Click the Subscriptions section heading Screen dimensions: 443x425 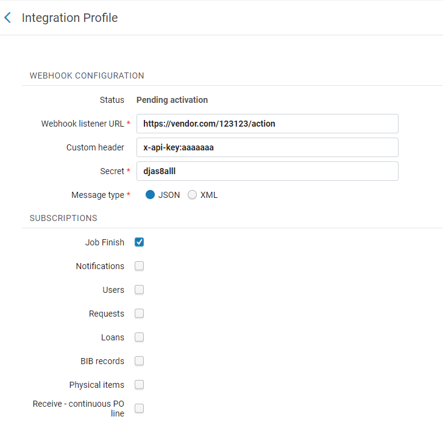[63, 218]
